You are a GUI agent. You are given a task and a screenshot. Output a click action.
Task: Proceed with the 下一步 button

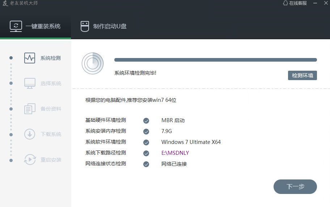295,187
